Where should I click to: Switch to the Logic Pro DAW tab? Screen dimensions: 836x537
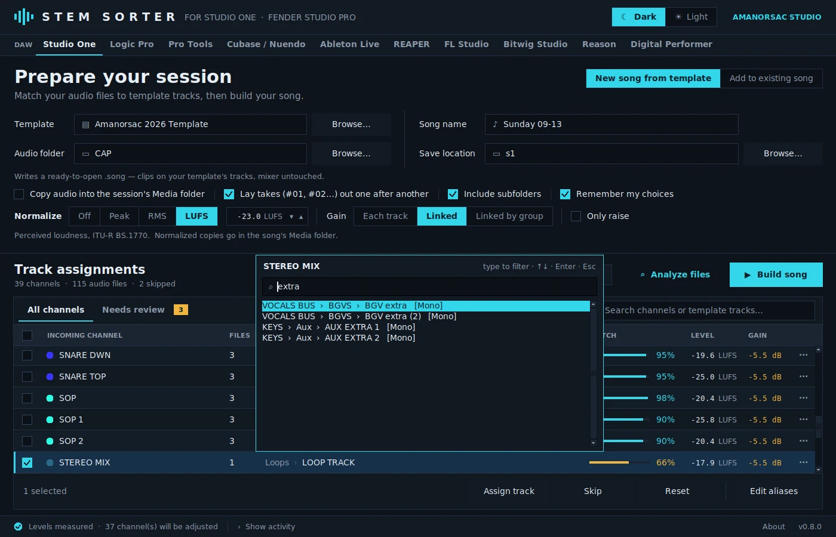tap(132, 44)
